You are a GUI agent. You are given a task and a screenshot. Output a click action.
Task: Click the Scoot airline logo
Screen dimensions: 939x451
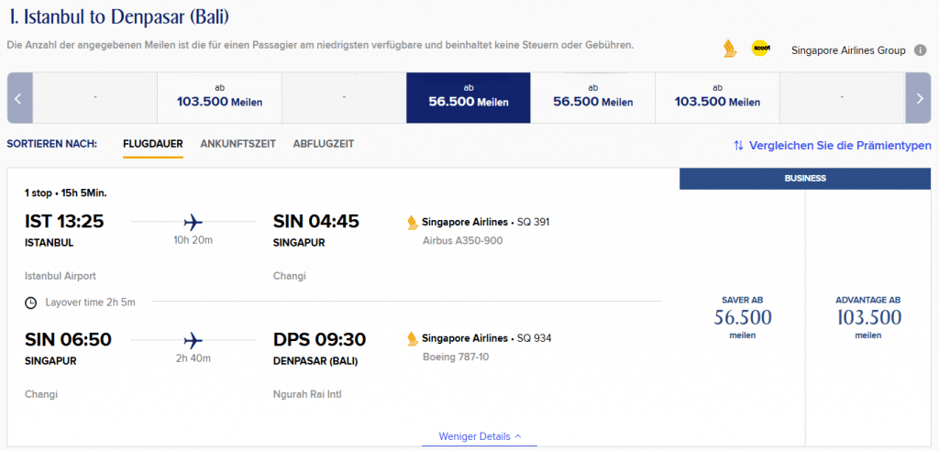coord(759,49)
